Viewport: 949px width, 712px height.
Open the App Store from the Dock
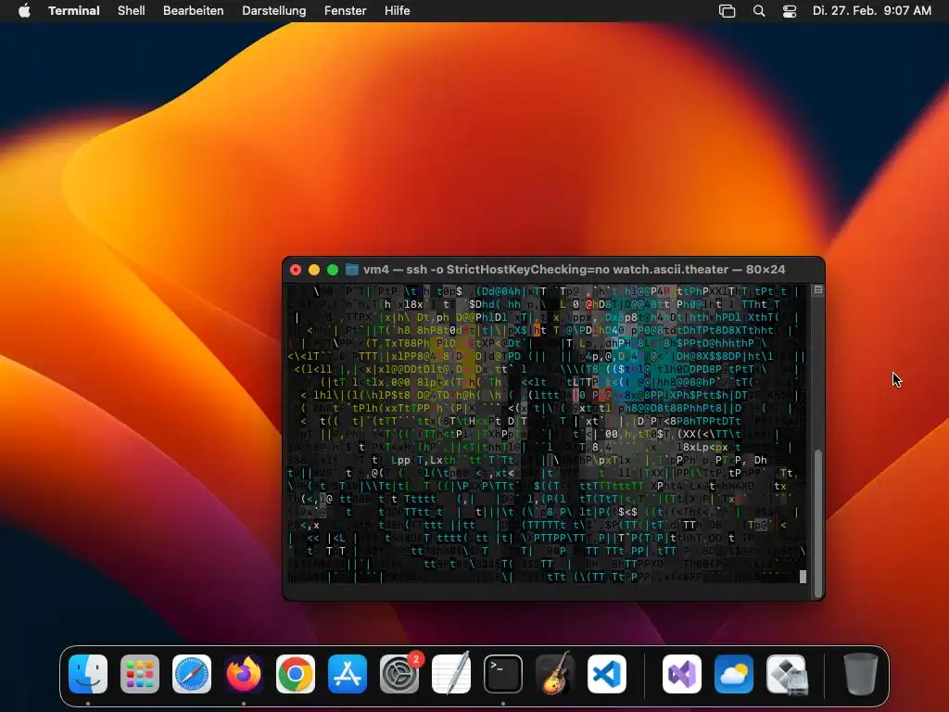(348, 674)
